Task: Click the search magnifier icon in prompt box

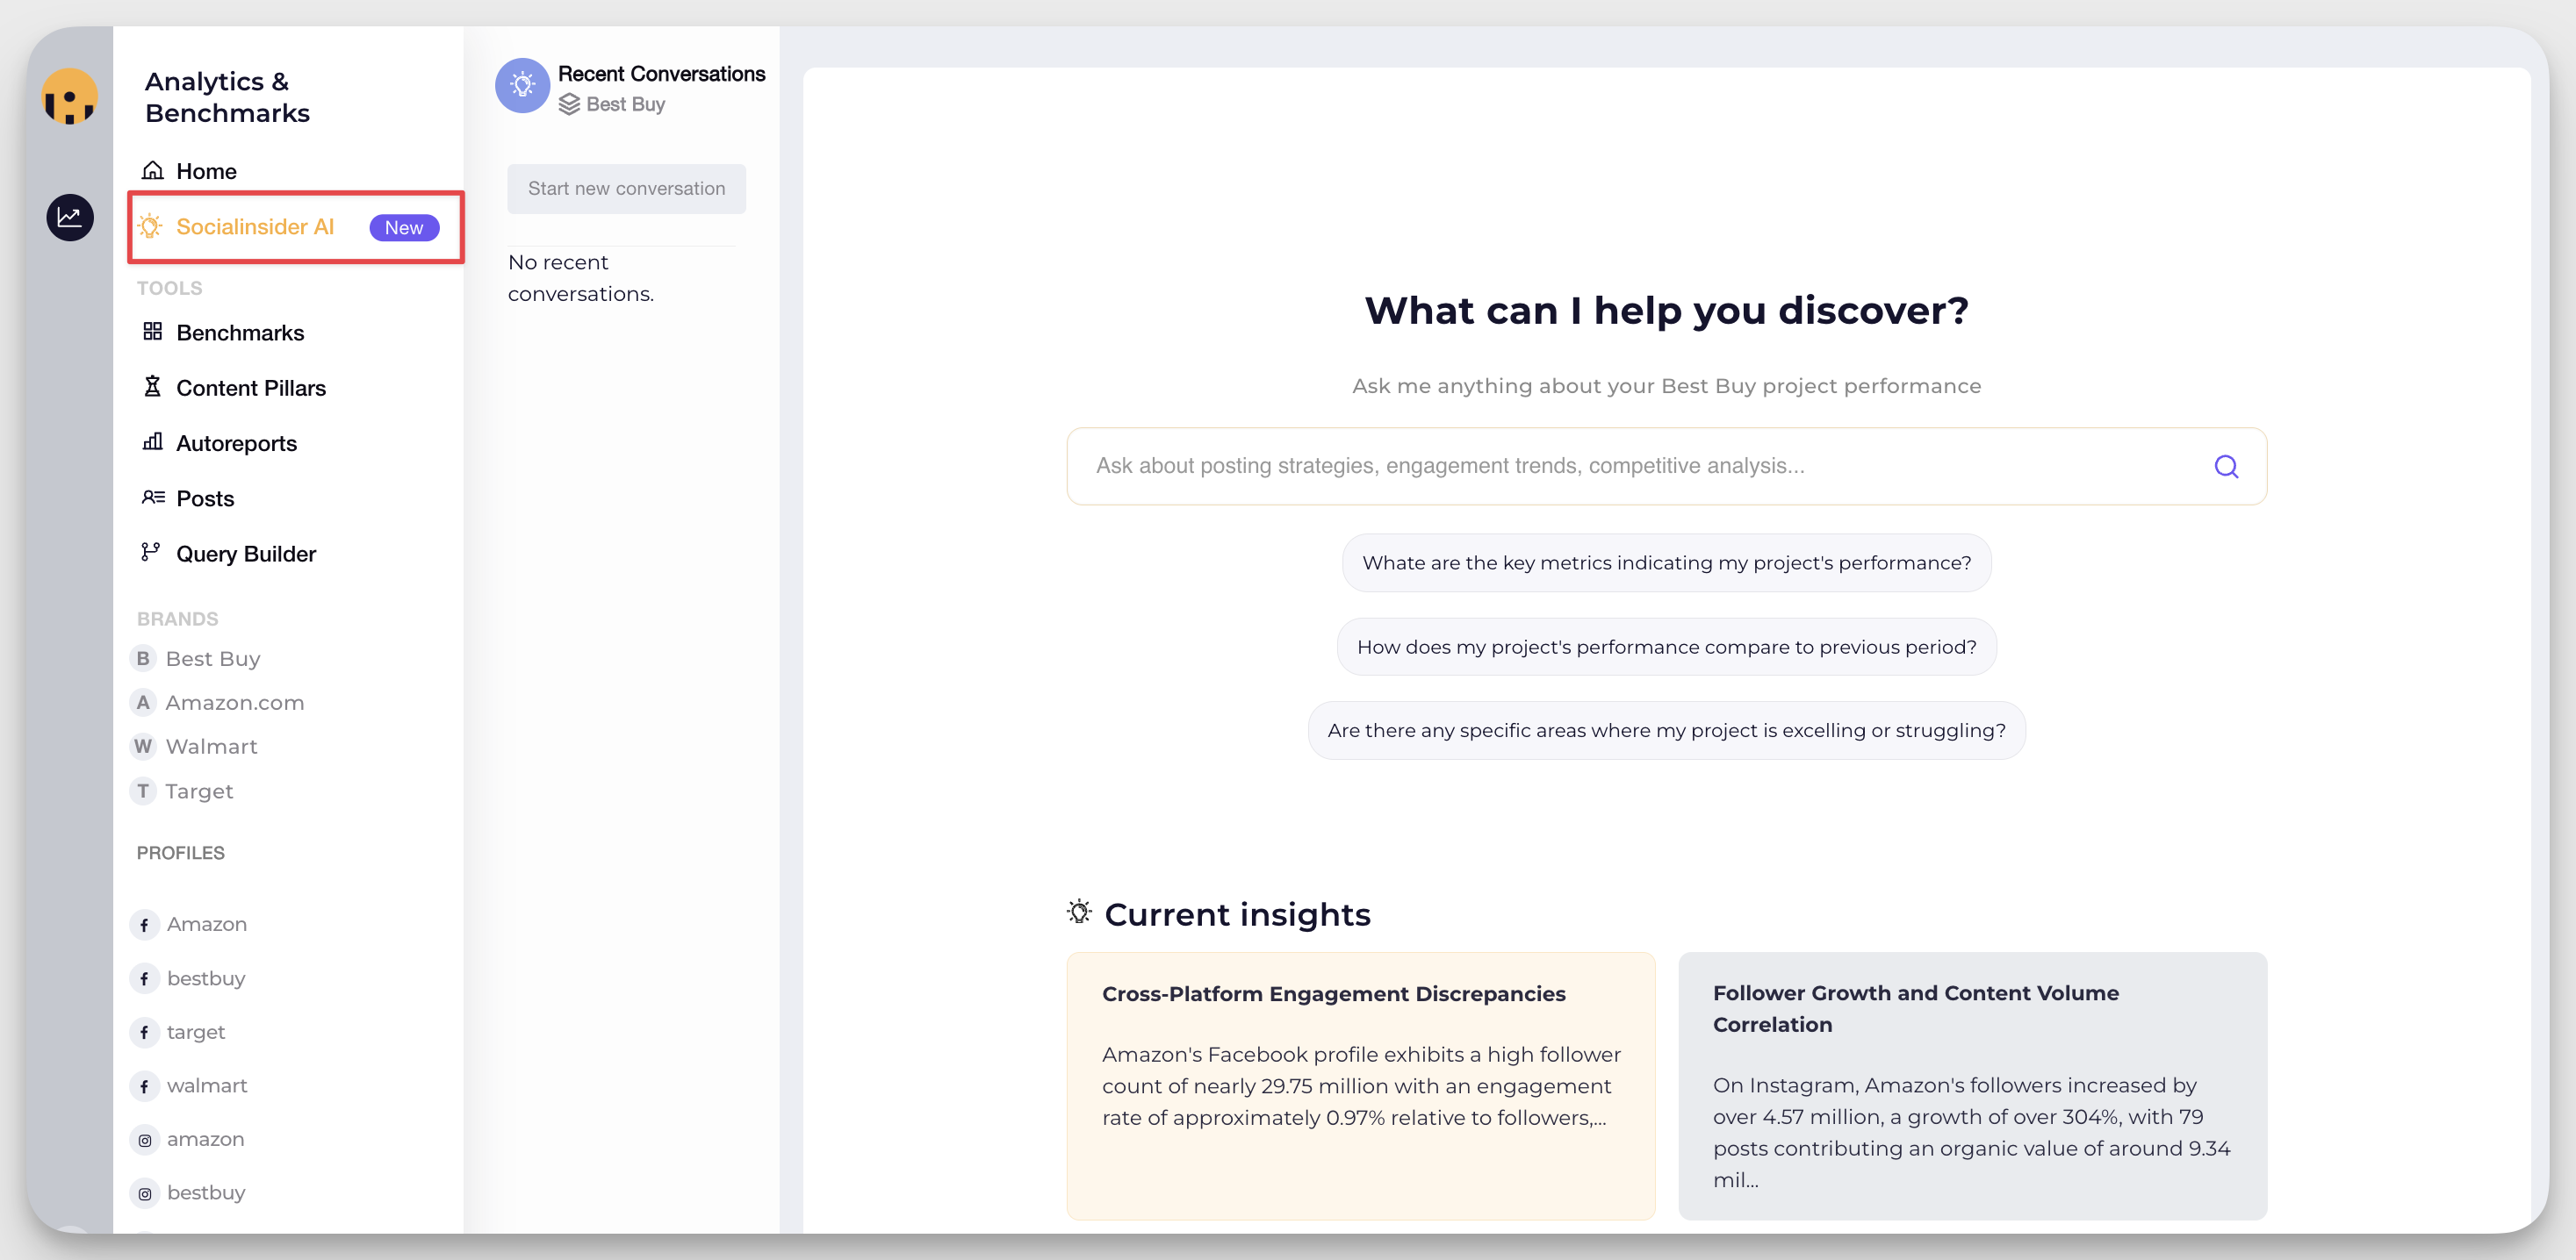Action: pyautogui.click(x=2225, y=467)
